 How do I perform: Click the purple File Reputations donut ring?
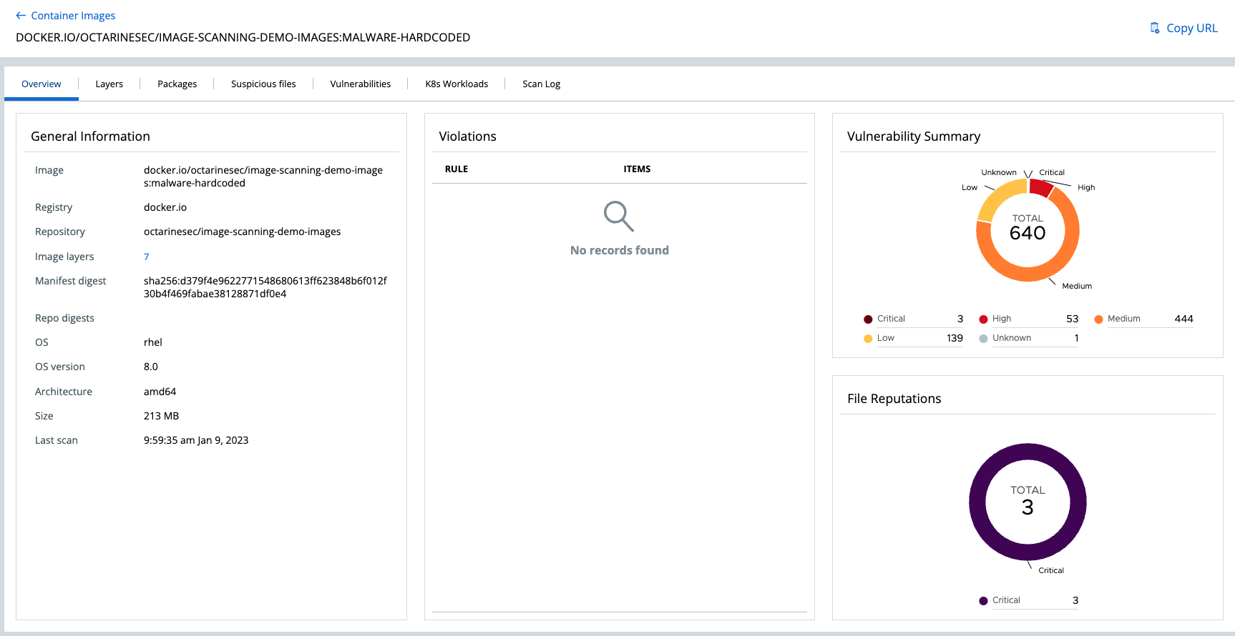pyautogui.click(x=977, y=502)
